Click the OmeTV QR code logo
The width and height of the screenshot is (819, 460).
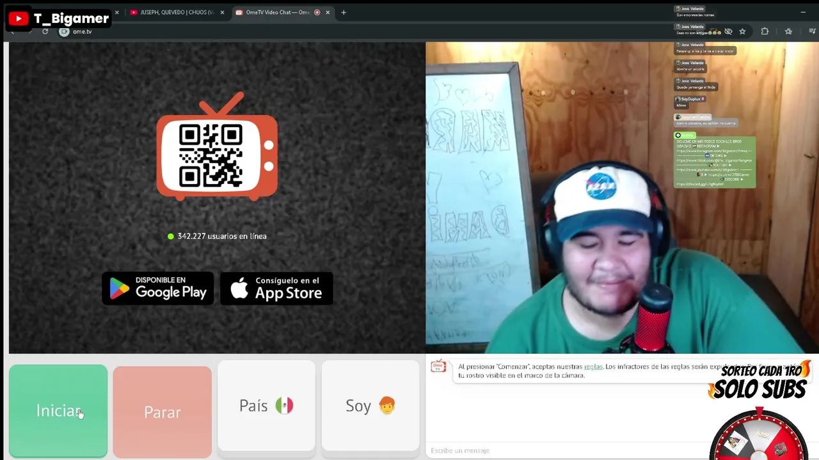[x=217, y=146]
